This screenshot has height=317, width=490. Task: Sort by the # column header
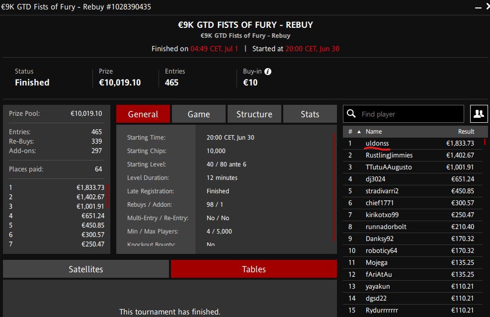pos(350,132)
